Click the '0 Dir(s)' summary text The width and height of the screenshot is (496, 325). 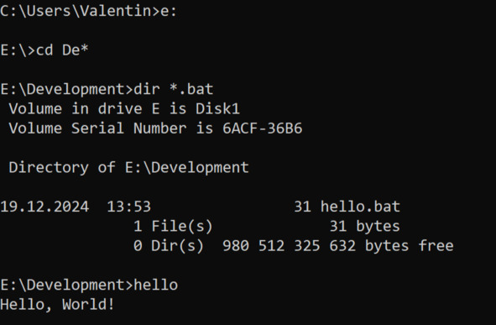[x=169, y=246]
